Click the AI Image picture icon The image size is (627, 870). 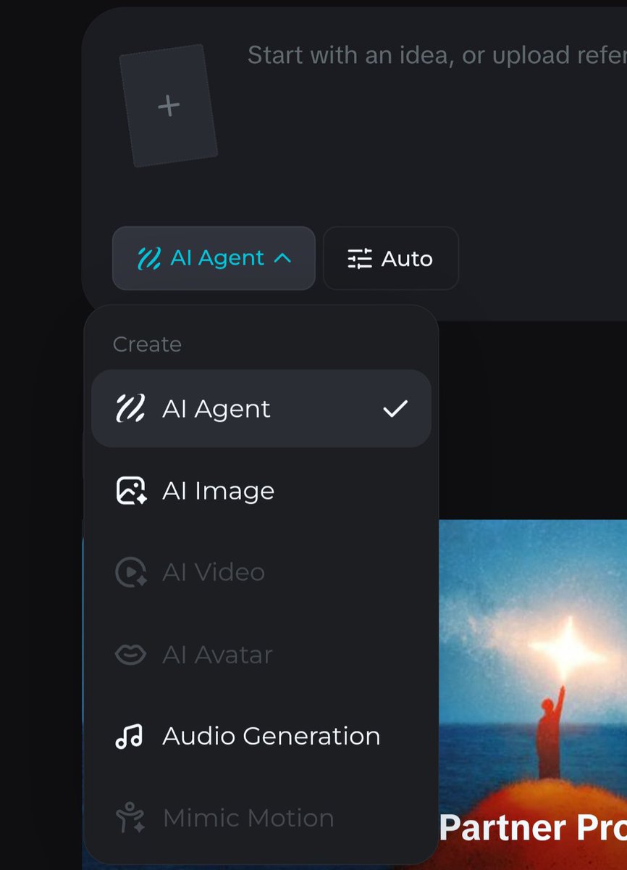pos(131,491)
